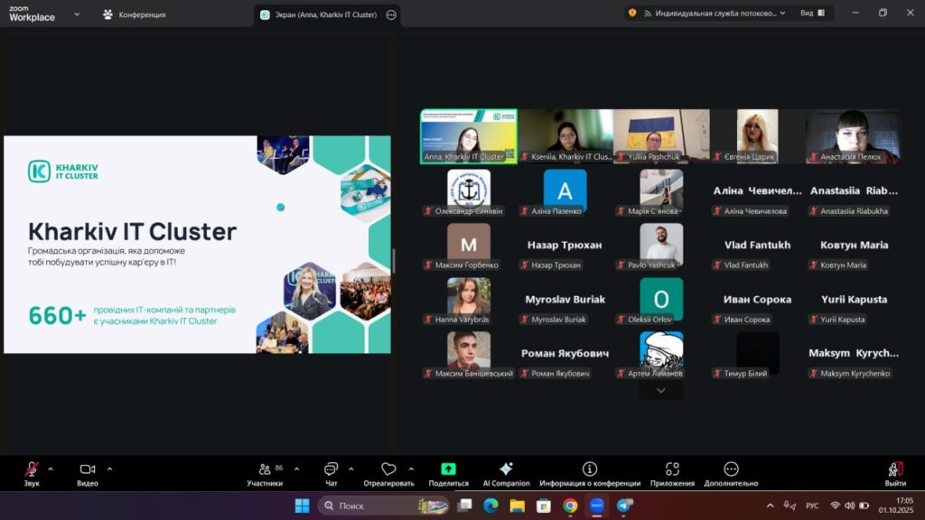
Task: Click the Отреагировать reactions heart icon
Action: [388, 473]
